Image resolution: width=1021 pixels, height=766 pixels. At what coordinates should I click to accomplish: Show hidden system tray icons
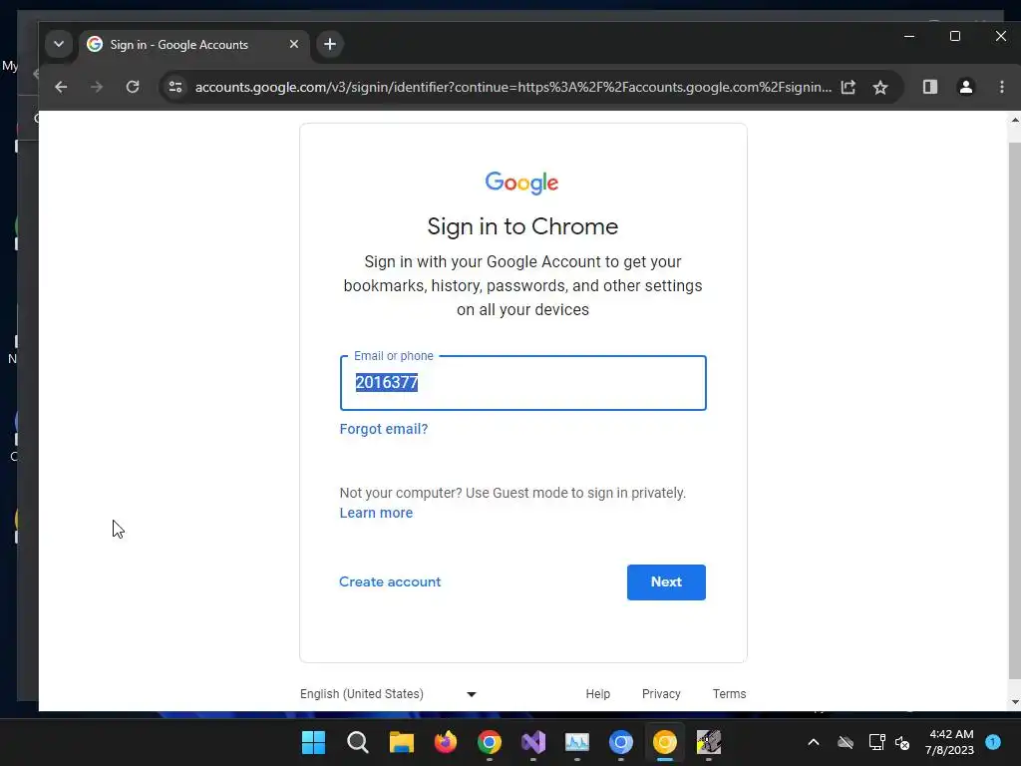[x=814, y=742]
